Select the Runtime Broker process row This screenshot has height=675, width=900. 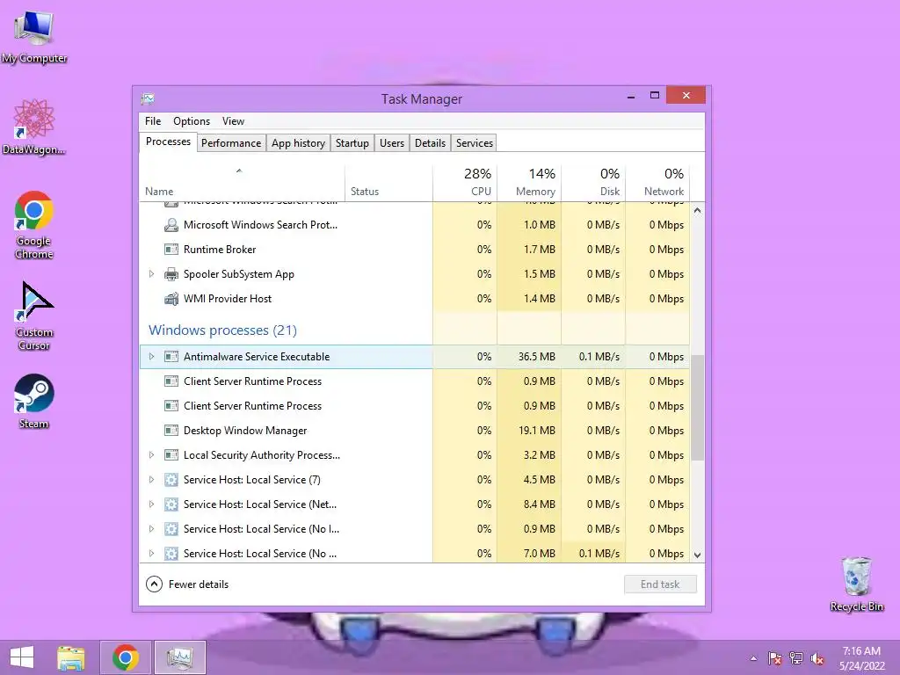point(415,250)
